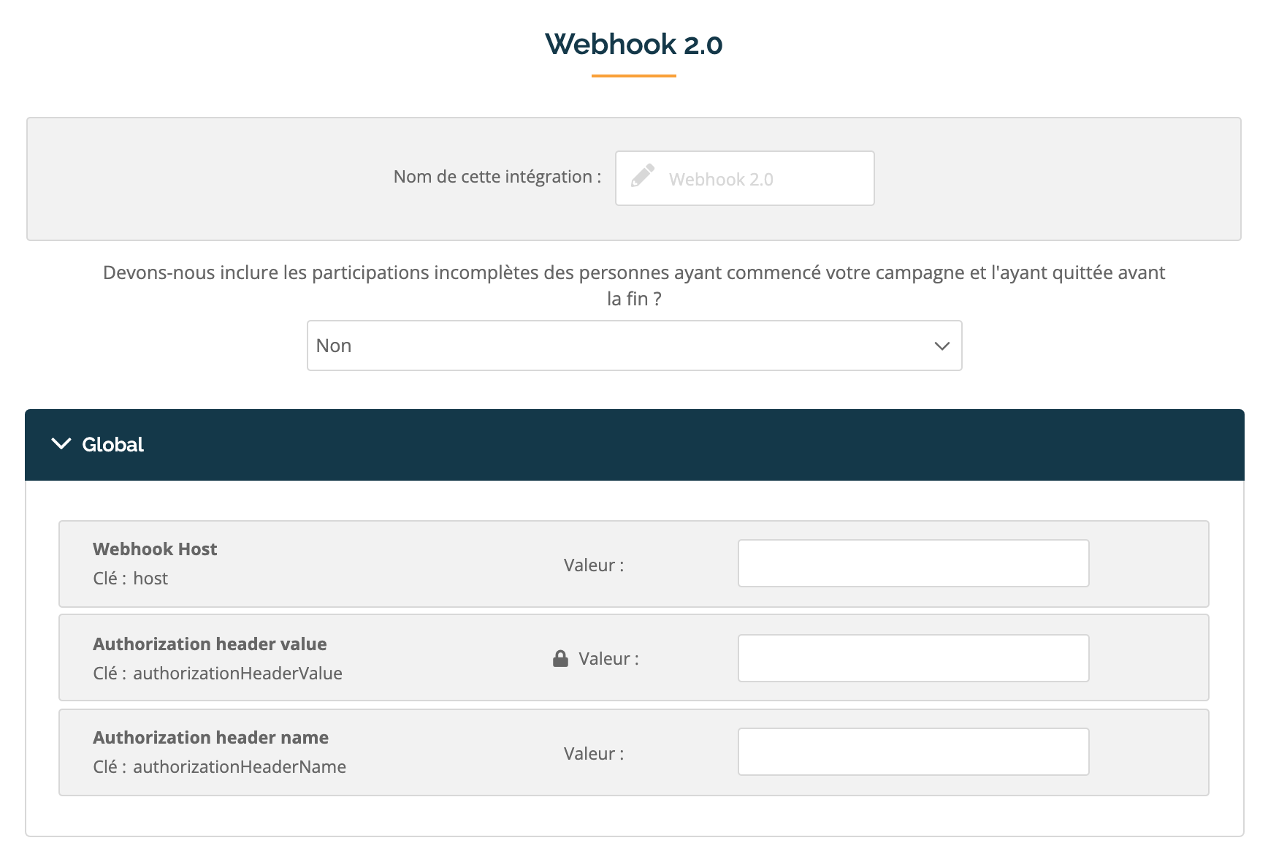Click the Valeur label next to lock icon
The width and height of the screenshot is (1268, 862).
click(x=608, y=658)
